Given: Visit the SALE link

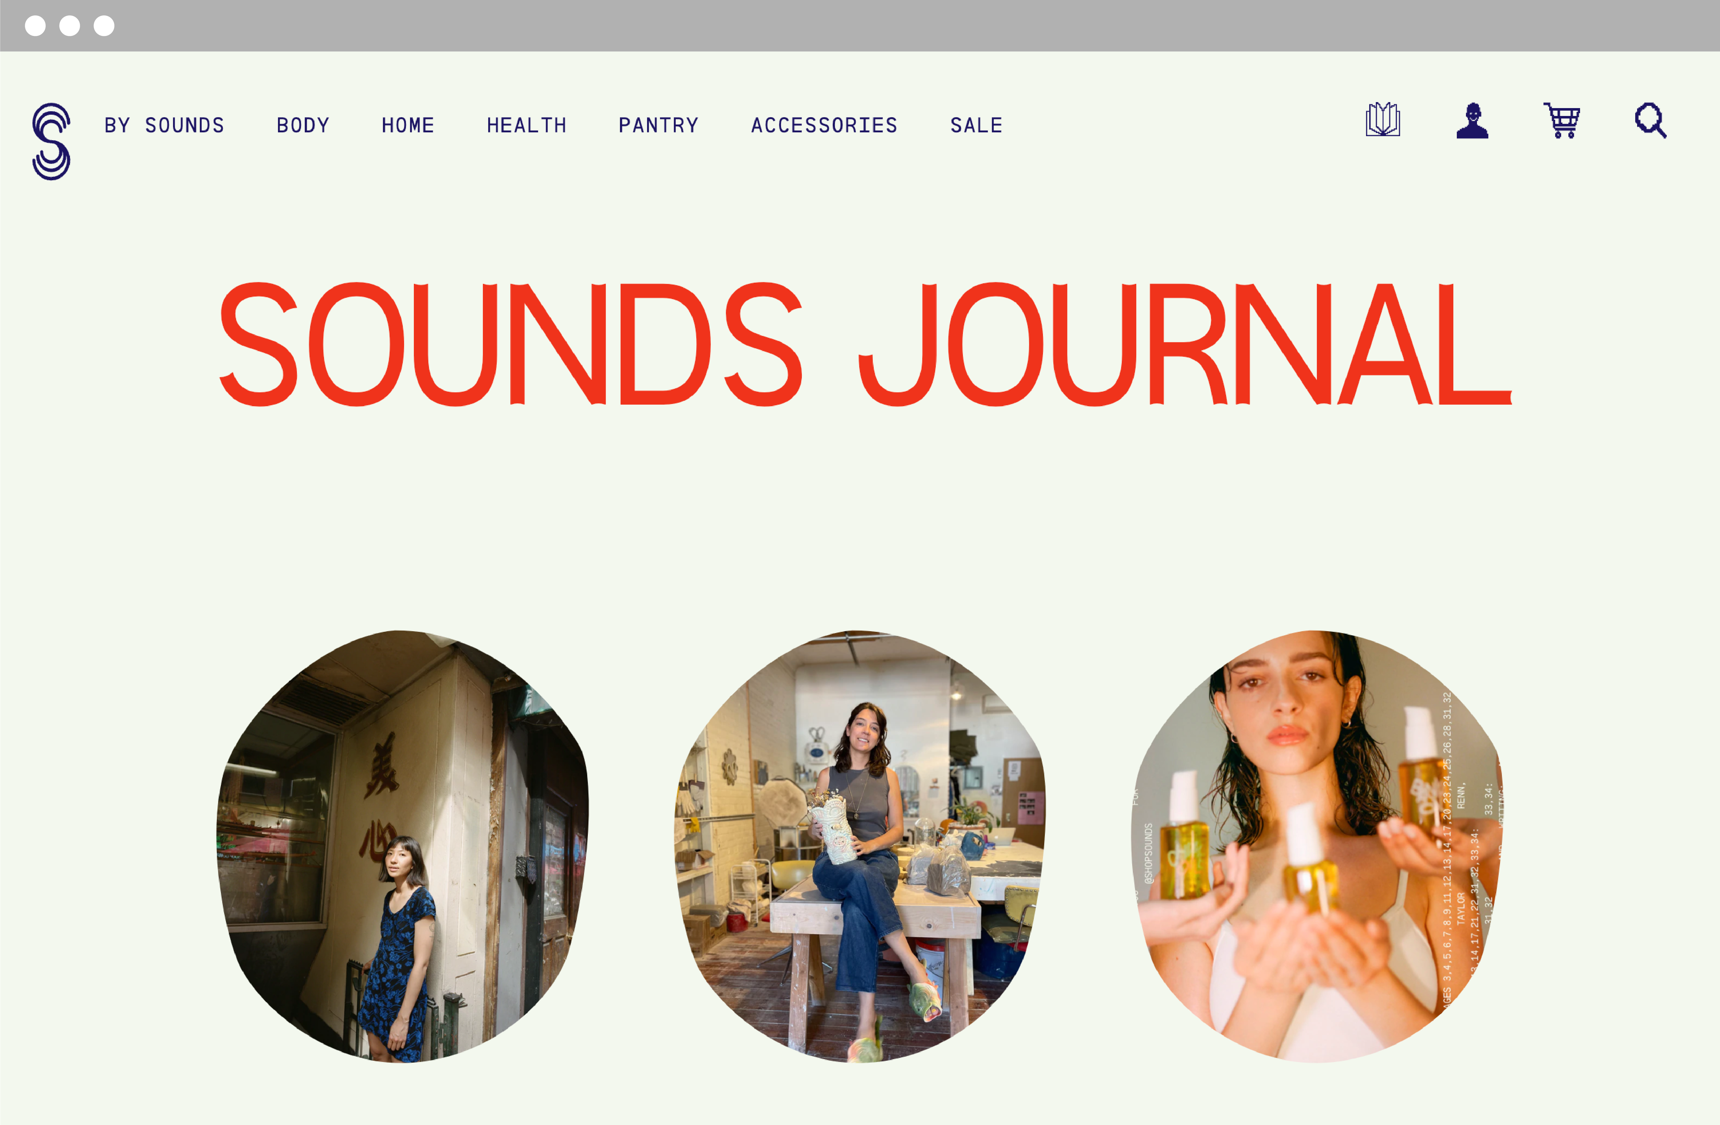Looking at the screenshot, I should 976,126.
